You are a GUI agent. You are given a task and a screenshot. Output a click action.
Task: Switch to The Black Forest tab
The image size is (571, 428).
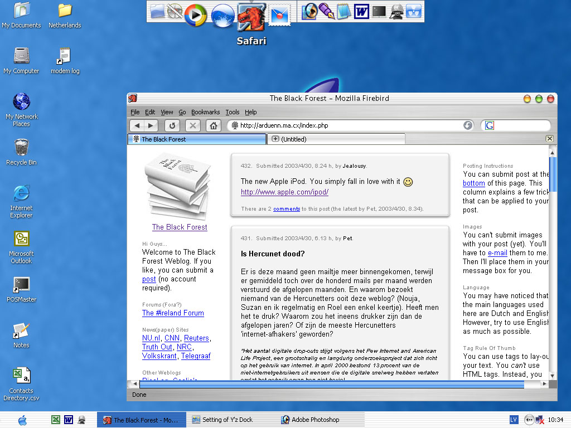[197, 139]
